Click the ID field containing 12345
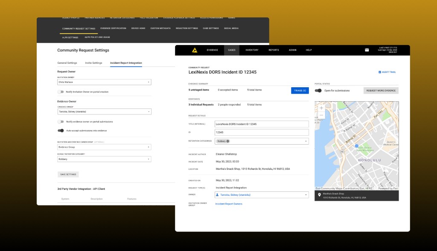 (261, 132)
